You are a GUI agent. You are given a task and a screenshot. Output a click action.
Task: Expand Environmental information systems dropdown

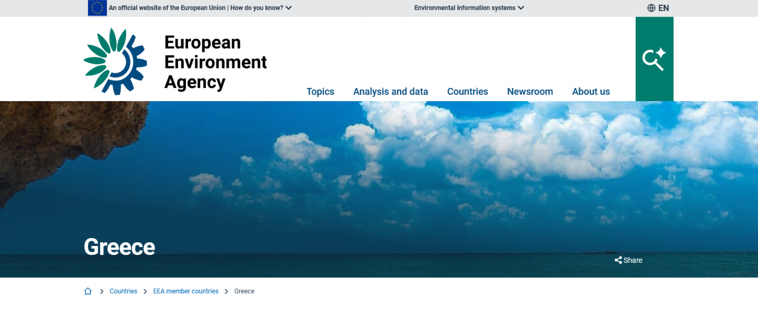click(x=469, y=8)
